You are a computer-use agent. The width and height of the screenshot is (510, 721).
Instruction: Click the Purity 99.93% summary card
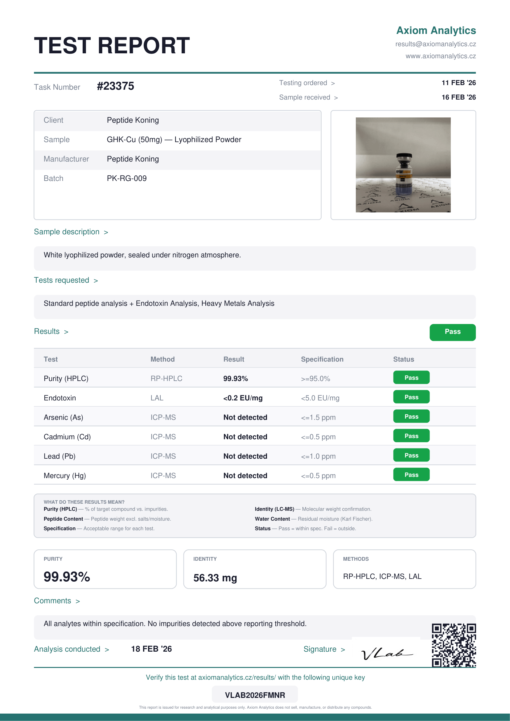tap(105, 569)
